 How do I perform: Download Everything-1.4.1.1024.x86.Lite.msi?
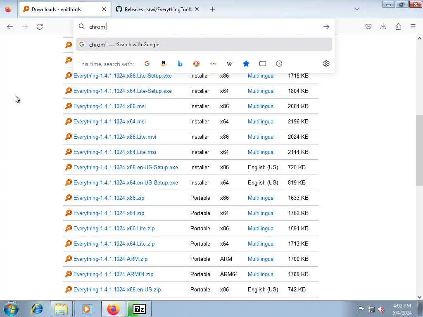coord(115,137)
